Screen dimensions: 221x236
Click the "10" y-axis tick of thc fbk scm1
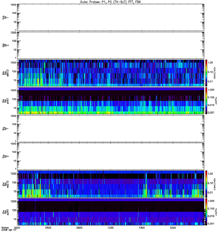click(15, 219)
